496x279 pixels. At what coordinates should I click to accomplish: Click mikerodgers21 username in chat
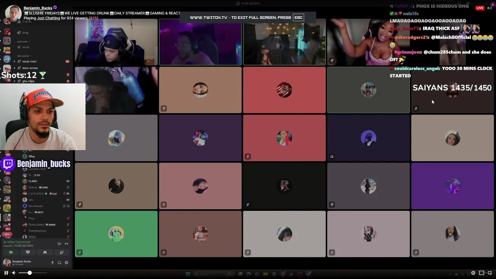(x=412, y=37)
